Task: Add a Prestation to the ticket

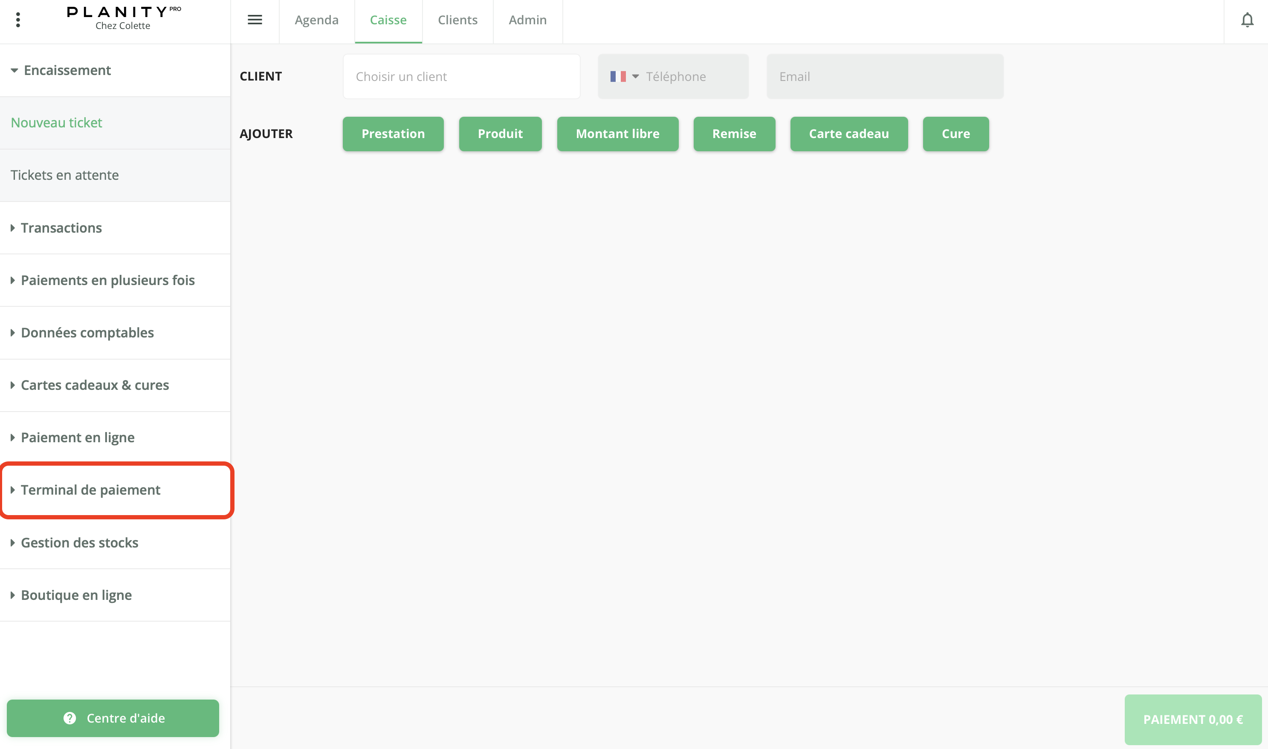Action: click(393, 134)
